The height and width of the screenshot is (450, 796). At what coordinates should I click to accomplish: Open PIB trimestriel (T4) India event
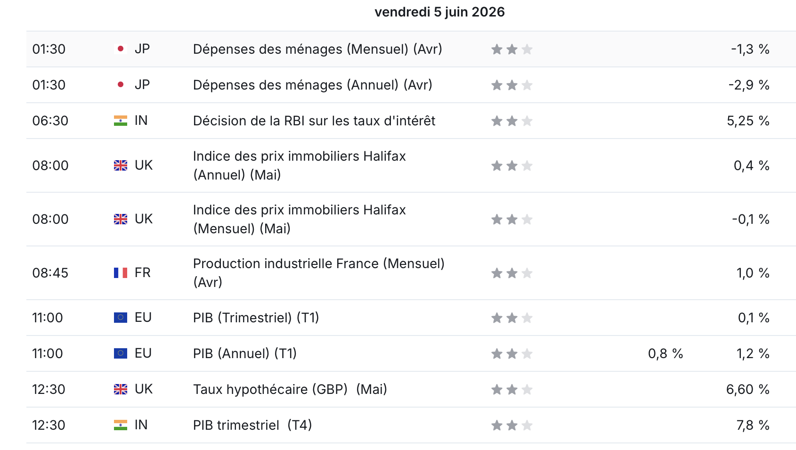coord(252,425)
